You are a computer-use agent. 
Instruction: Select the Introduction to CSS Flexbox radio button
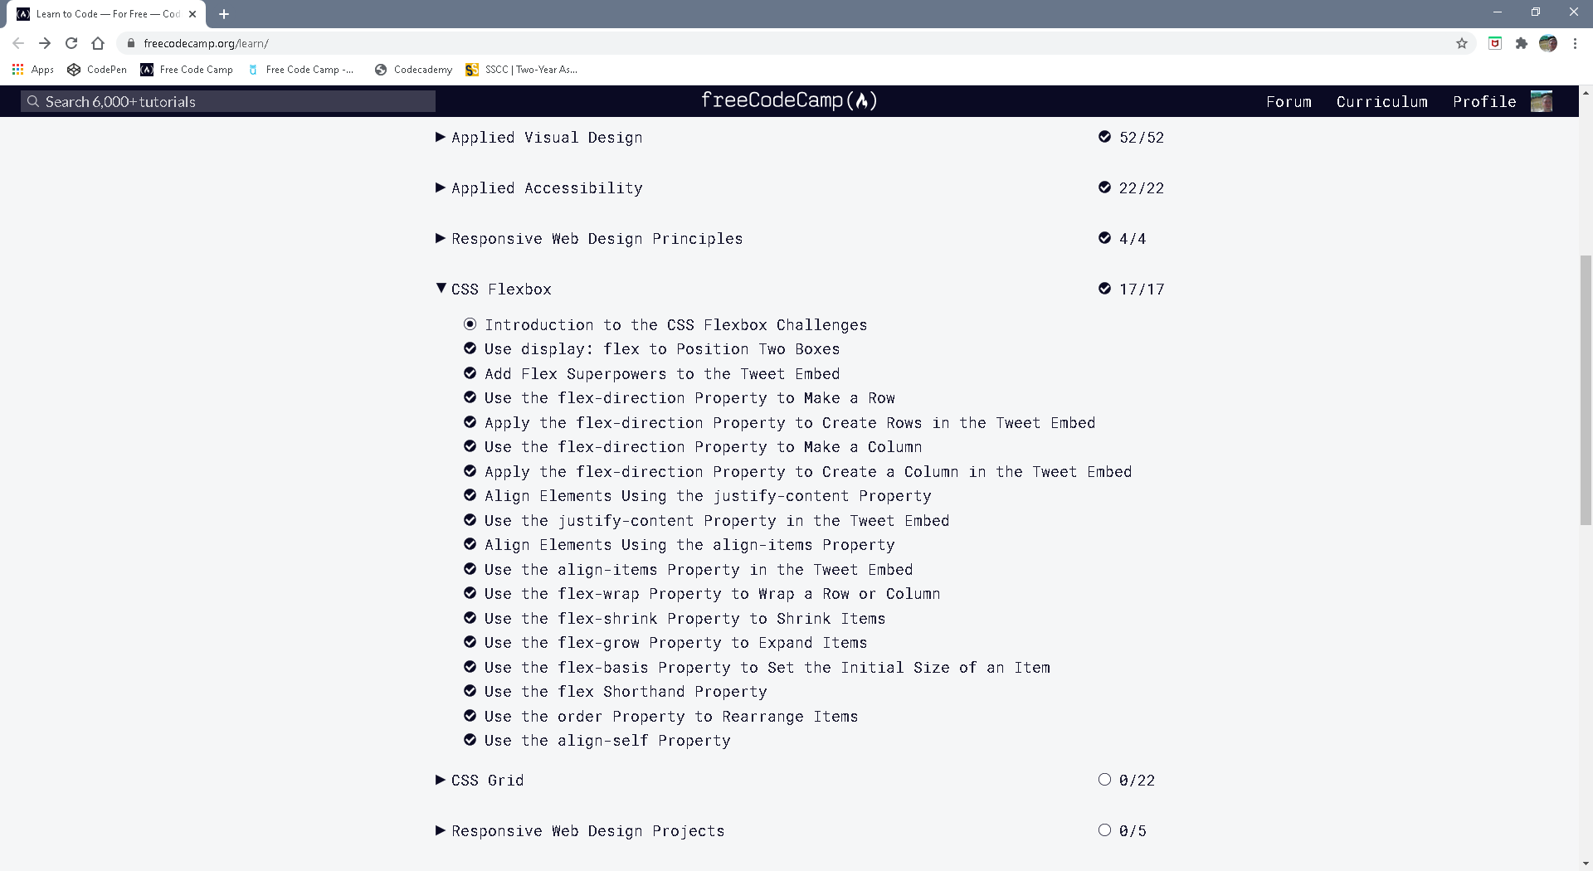point(470,324)
